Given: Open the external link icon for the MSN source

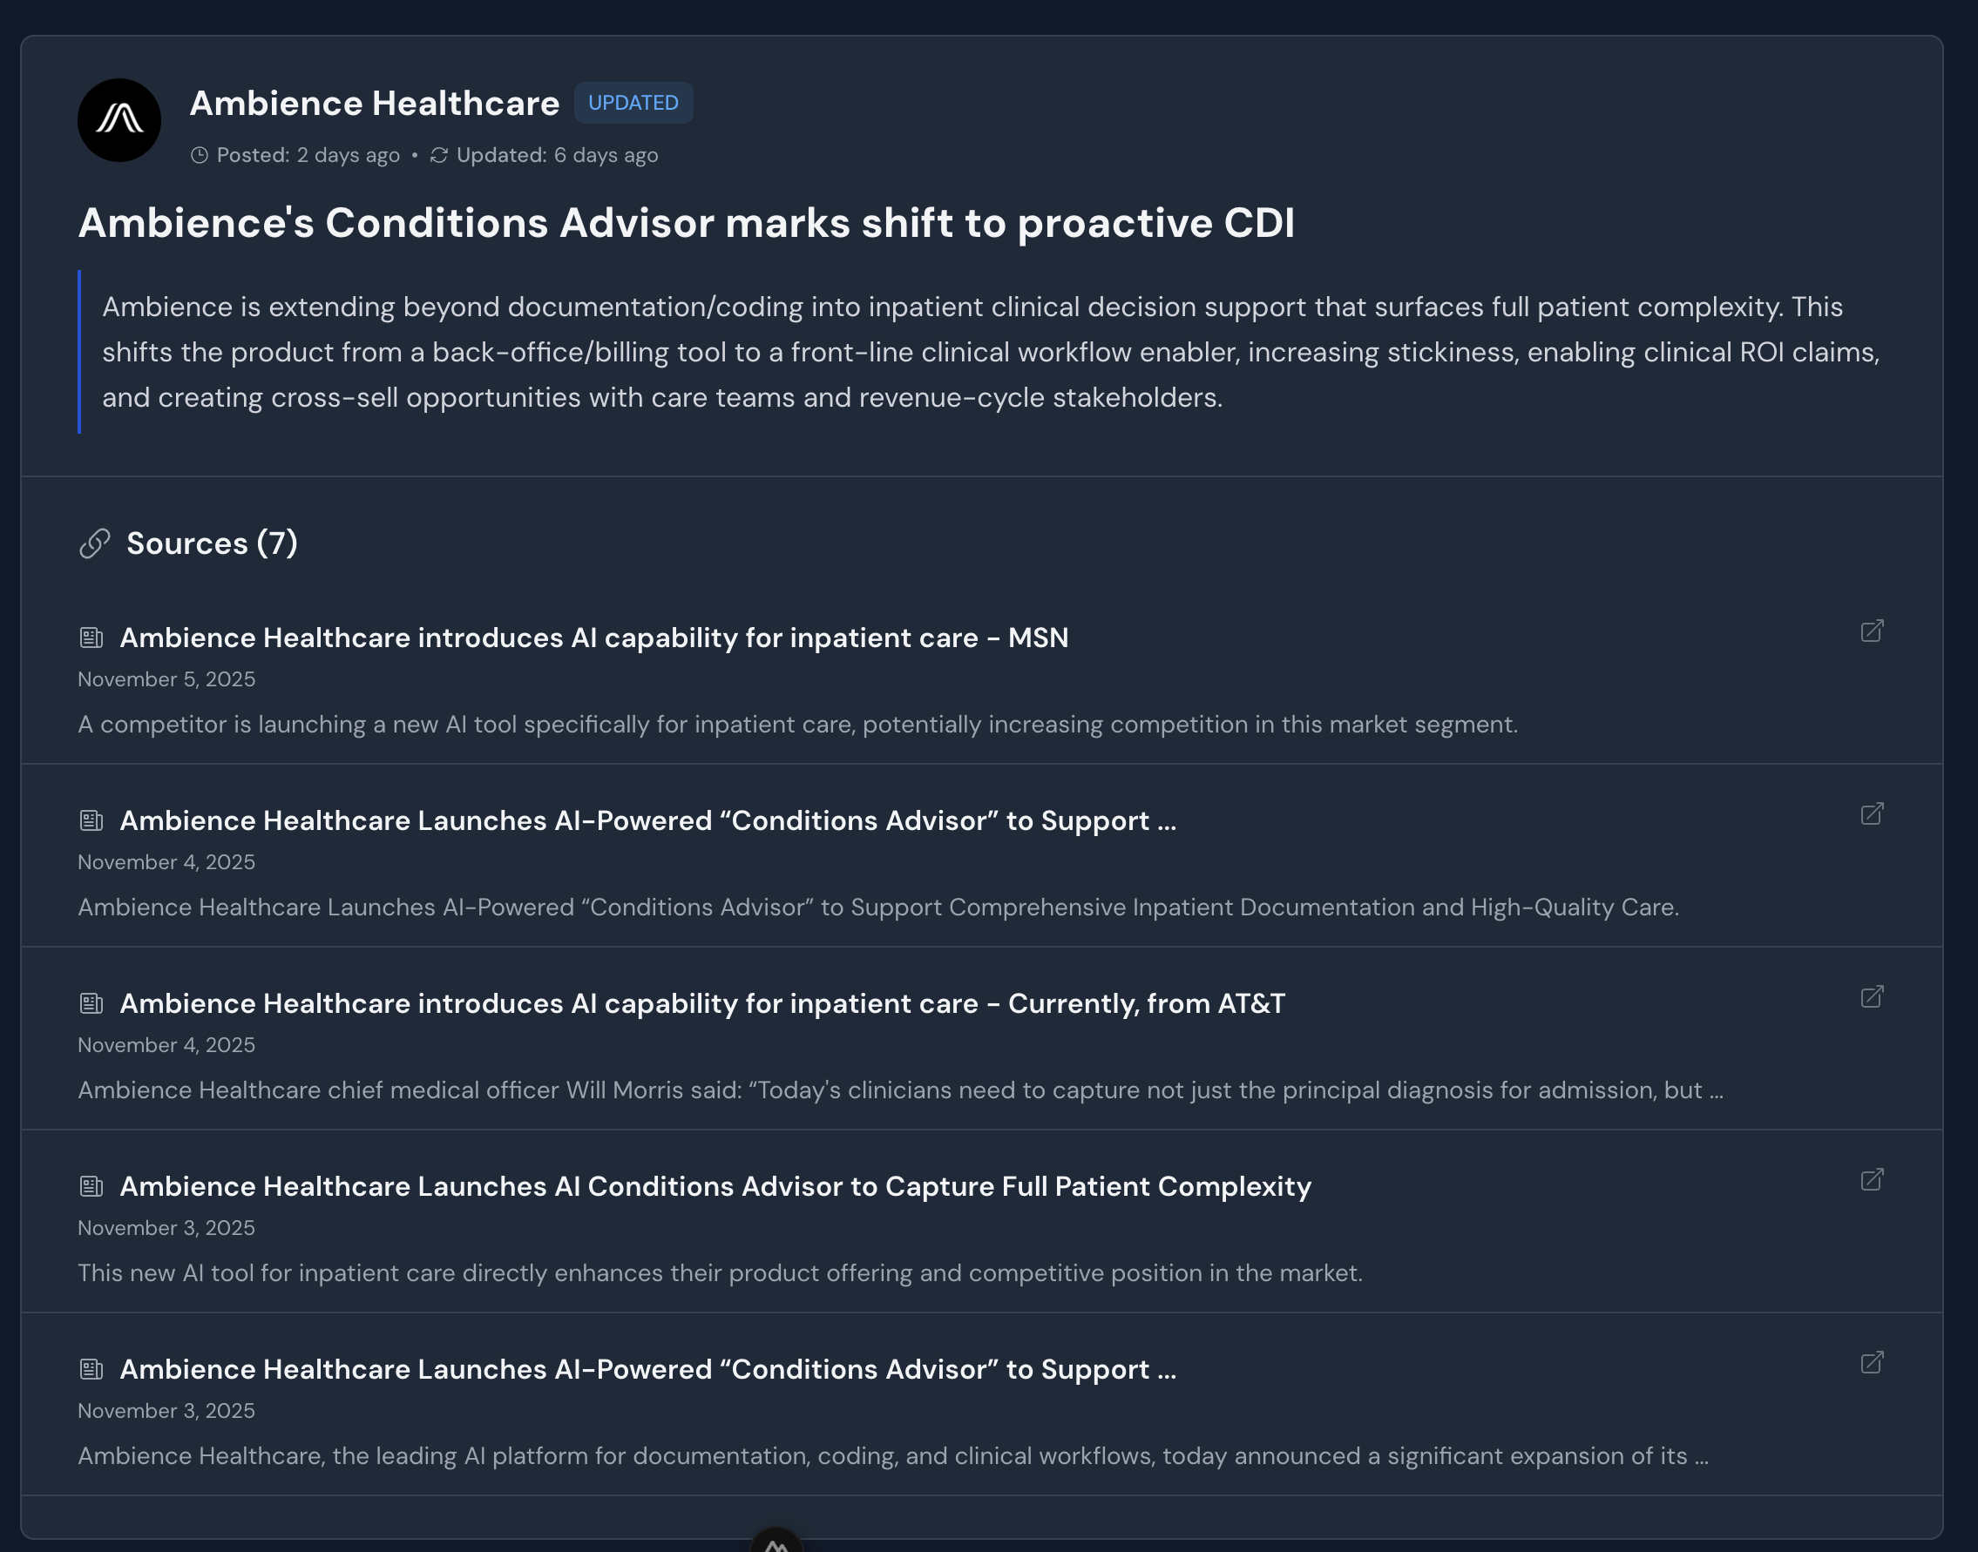Looking at the screenshot, I should (1872, 631).
